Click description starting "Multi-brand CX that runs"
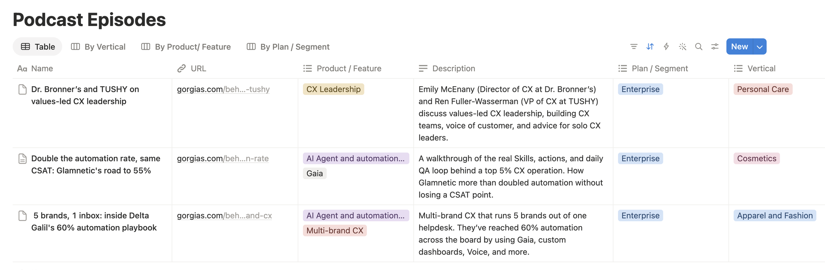This screenshot has height=270, width=825. pyautogui.click(x=503, y=234)
